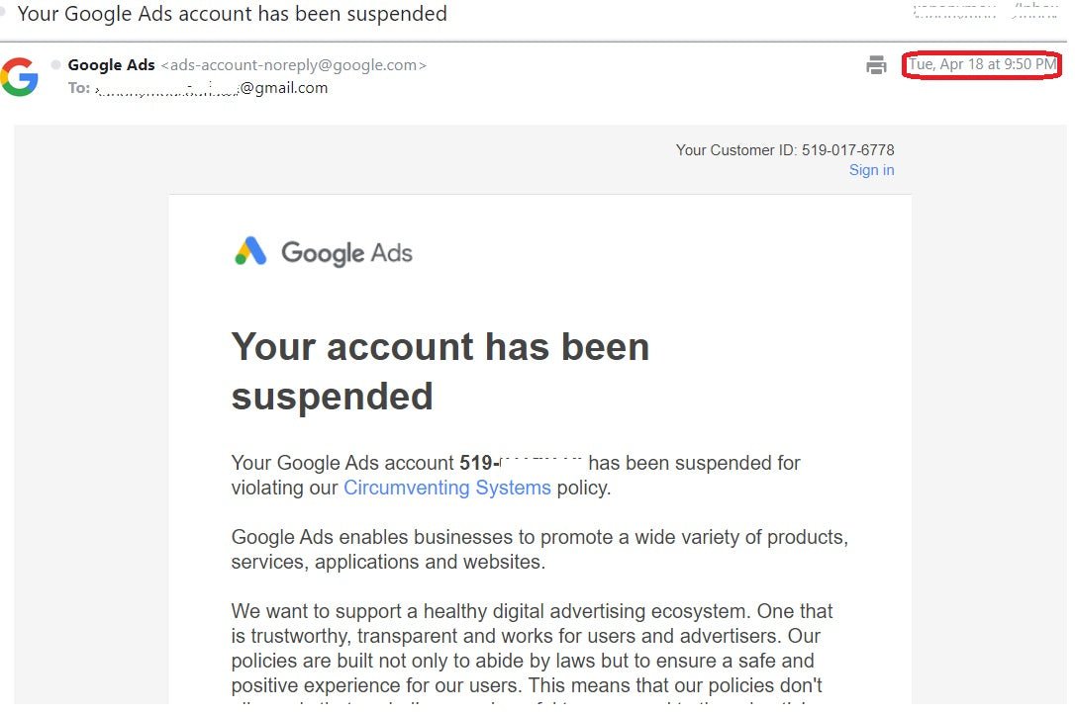Select the ads-account-noreply@google.com sender address
This screenshot has width=1075, height=714.
pyautogui.click(x=293, y=65)
